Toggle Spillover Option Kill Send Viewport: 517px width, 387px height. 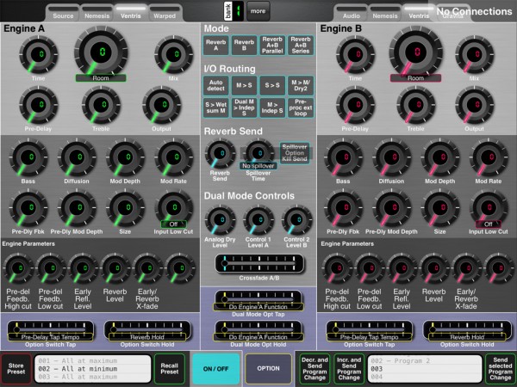point(295,153)
